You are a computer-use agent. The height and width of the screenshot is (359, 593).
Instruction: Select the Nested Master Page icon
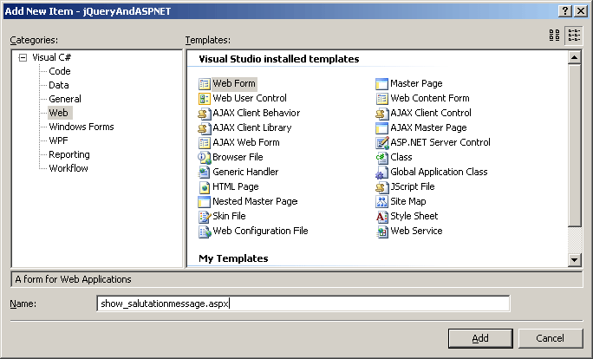(x=205, y=202)
